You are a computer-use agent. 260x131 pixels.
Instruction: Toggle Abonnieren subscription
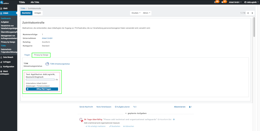pyautogui.click(x=180, y=107)
